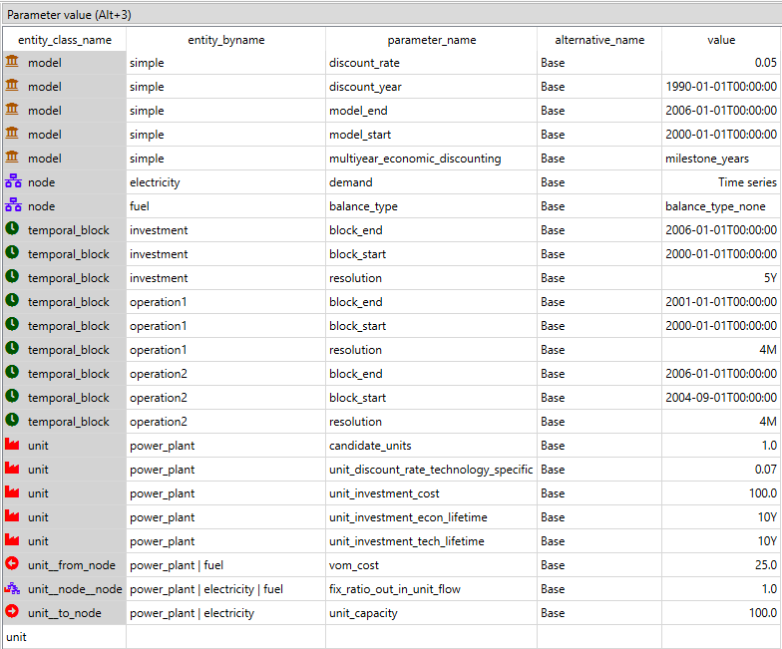Image resolution: width=782 pixels, height=649 pixels.
Task: Click the clock icon for operation2 resolution
Action: point(12,421)
